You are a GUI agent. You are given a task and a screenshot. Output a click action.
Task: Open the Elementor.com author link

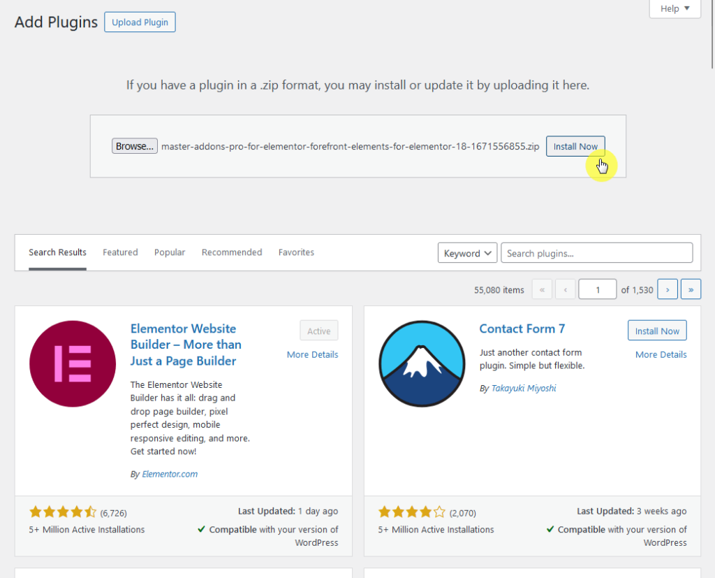coord(170,474)
